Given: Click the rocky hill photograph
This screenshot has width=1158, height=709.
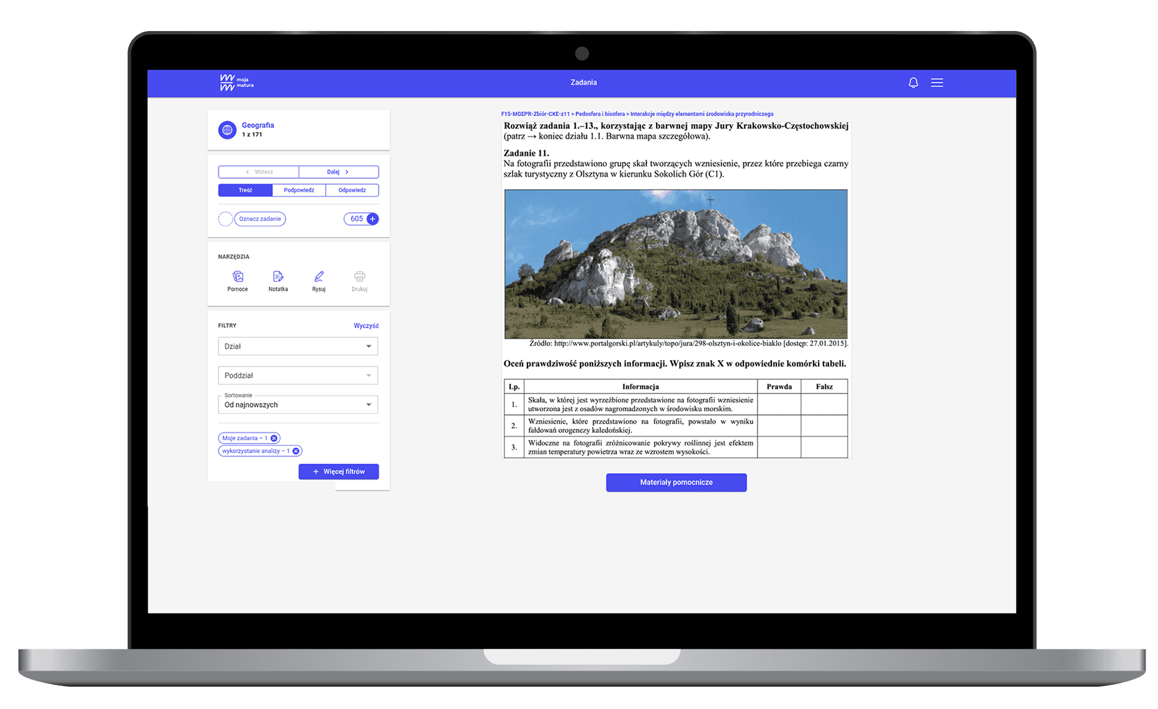Looking at the screenshot, I should (676, 264).
